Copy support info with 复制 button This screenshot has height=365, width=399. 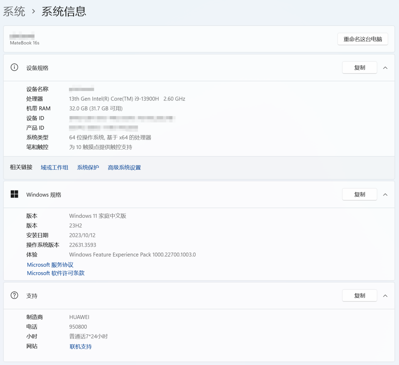[359, 295]
